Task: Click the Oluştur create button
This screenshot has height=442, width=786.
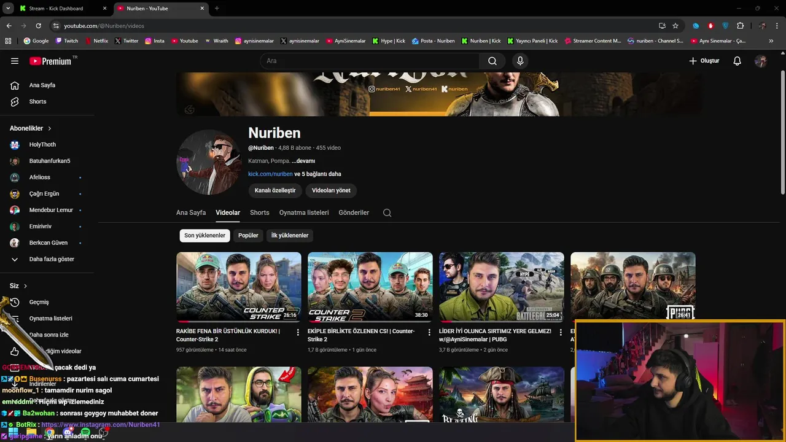Action: [x=704, y=61]
